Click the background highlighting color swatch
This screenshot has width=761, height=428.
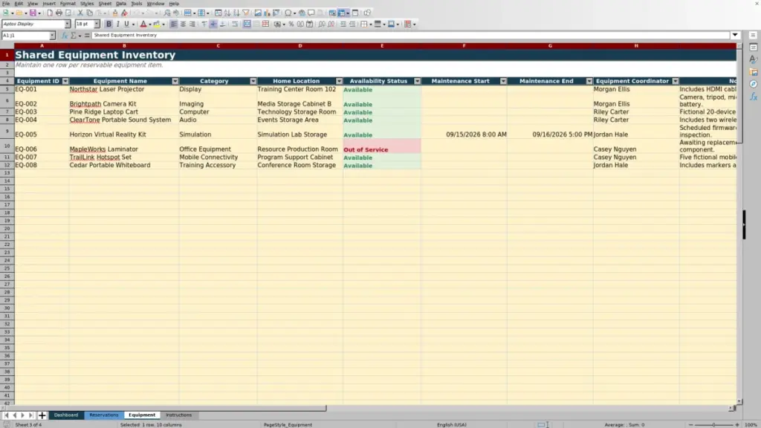pos(157,25)
